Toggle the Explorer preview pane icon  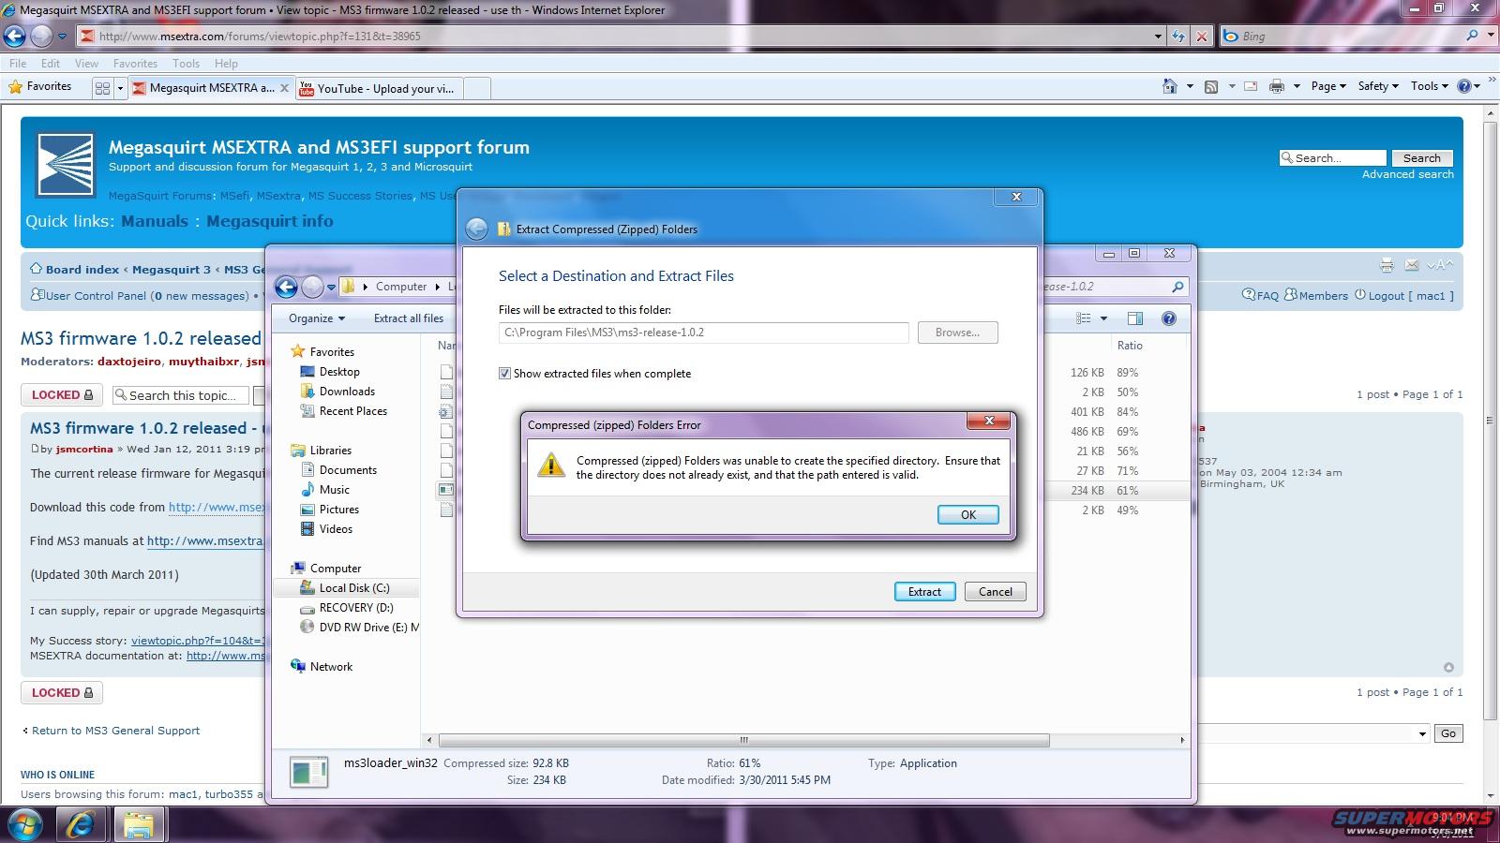[1135, 318]
